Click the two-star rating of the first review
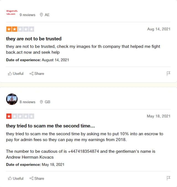 (x=20, y=29)
